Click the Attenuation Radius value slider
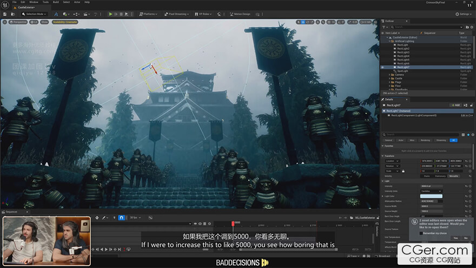The width and height of the screenshot is (476, 268). [x=431, y=201]
